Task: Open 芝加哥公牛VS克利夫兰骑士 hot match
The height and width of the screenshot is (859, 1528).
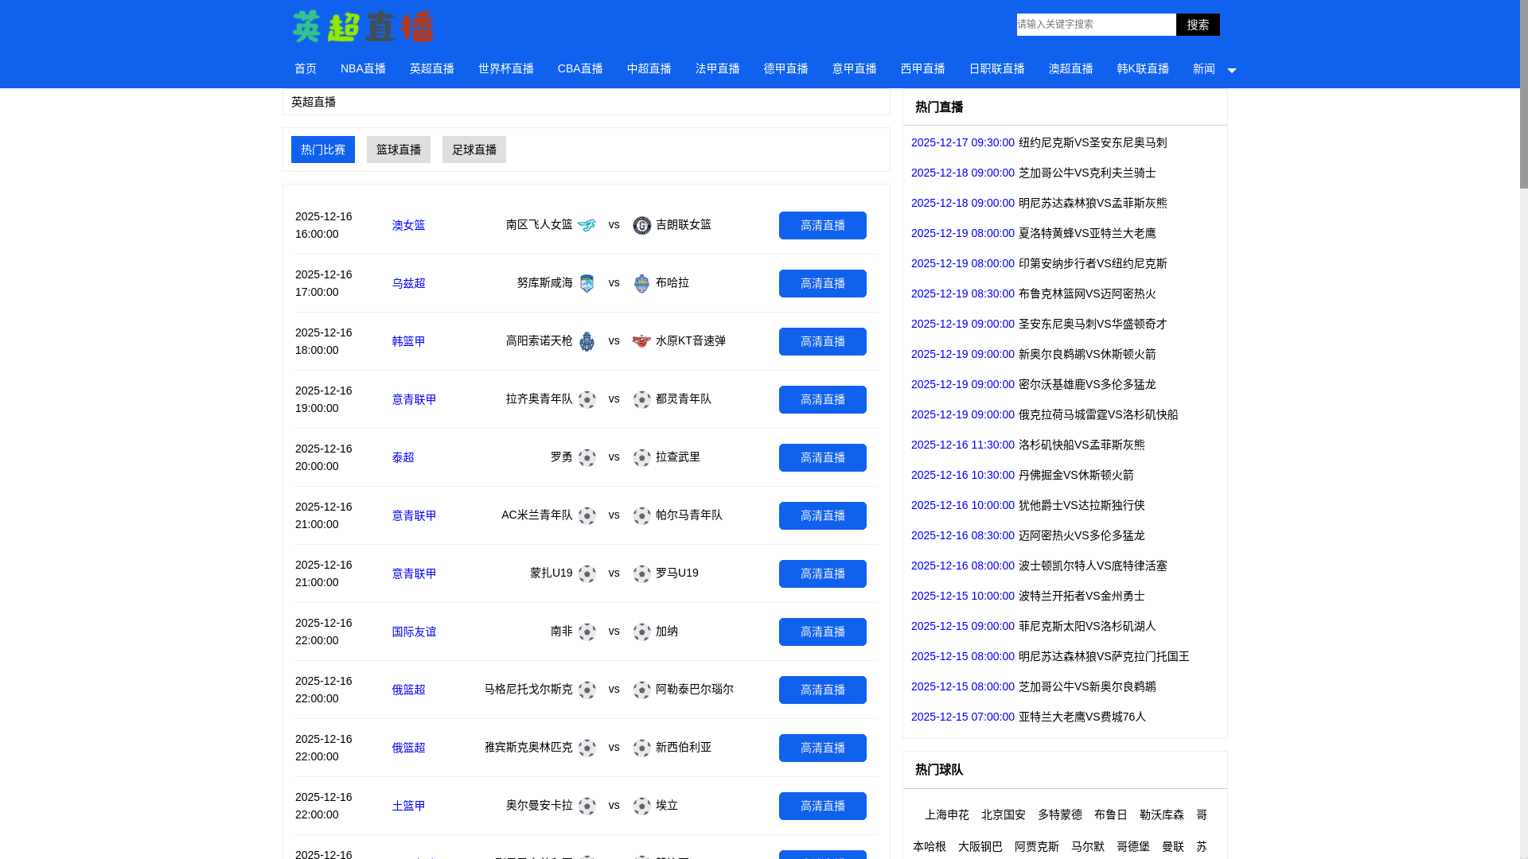Action: (1087, 173)
